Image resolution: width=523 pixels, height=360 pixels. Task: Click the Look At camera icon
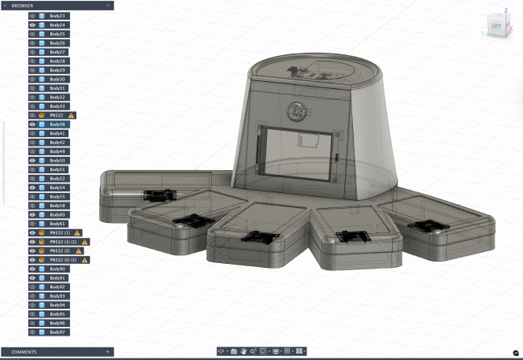(x=234, y=351)
